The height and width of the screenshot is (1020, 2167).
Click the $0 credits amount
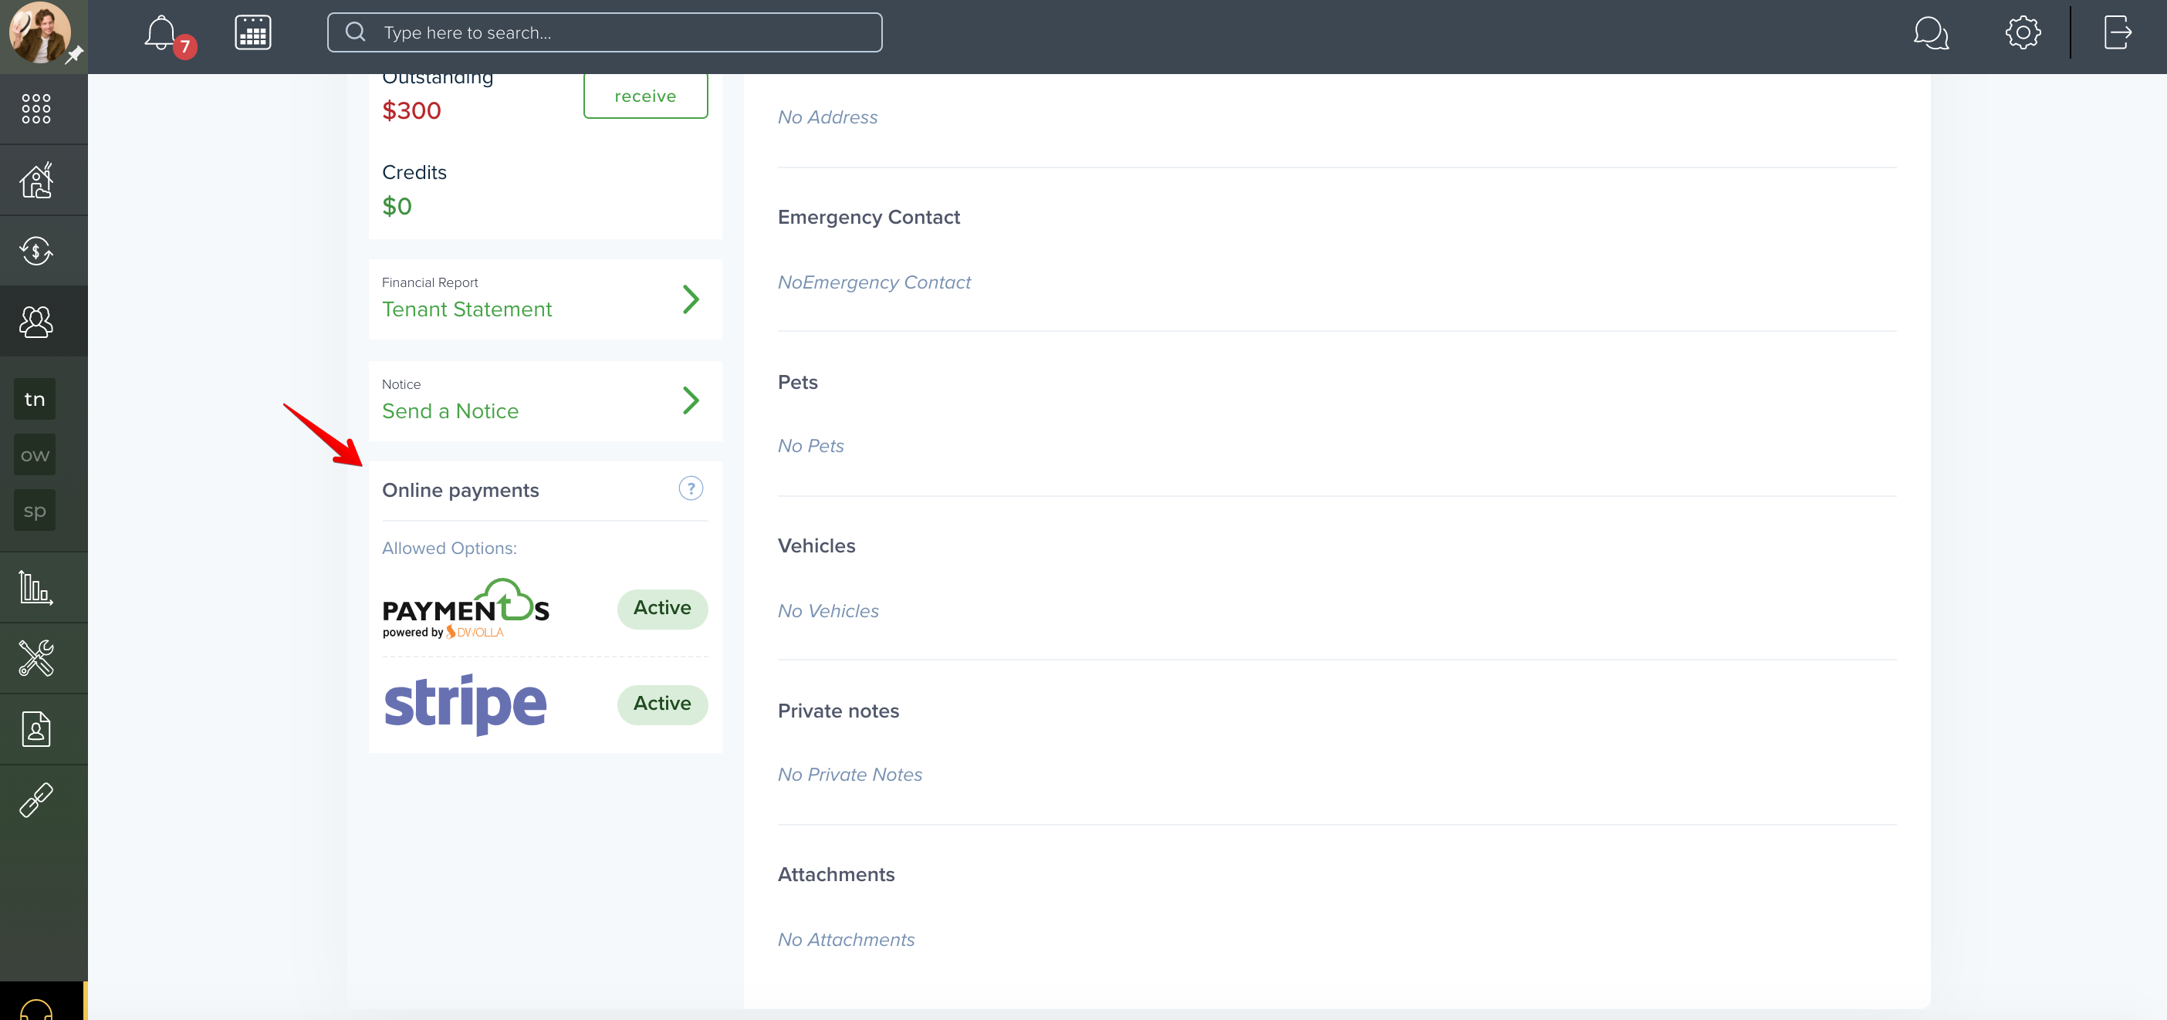coord(396,207)
